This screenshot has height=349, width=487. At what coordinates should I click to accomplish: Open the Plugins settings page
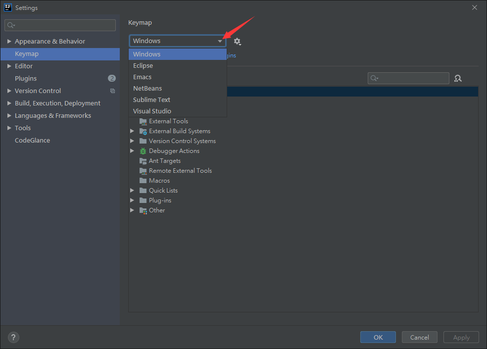(26, 79)
